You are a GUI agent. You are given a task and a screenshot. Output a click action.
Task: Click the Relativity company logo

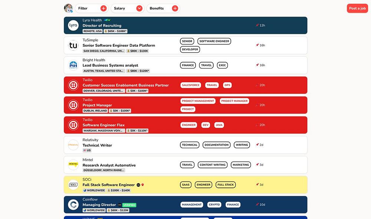73,145
